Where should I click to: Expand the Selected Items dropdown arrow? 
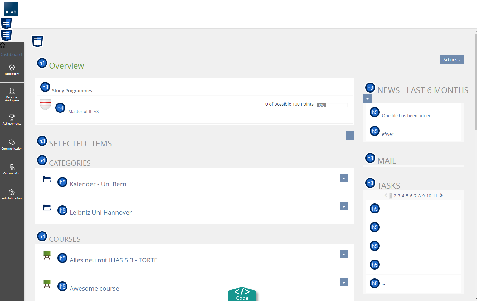click(350, 136)
